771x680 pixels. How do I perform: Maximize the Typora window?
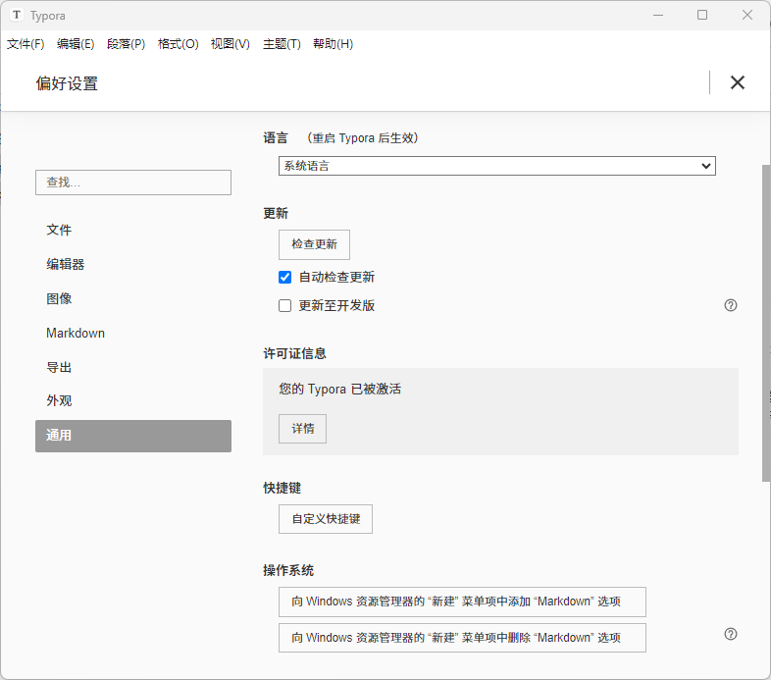click(702, 15)
